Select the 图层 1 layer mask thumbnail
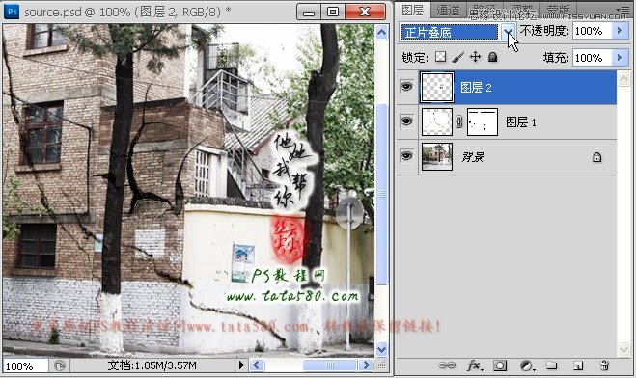Screen dimensions: 636x378 point(483,121)
